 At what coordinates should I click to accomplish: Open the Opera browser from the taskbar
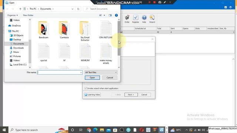point(141,130)
